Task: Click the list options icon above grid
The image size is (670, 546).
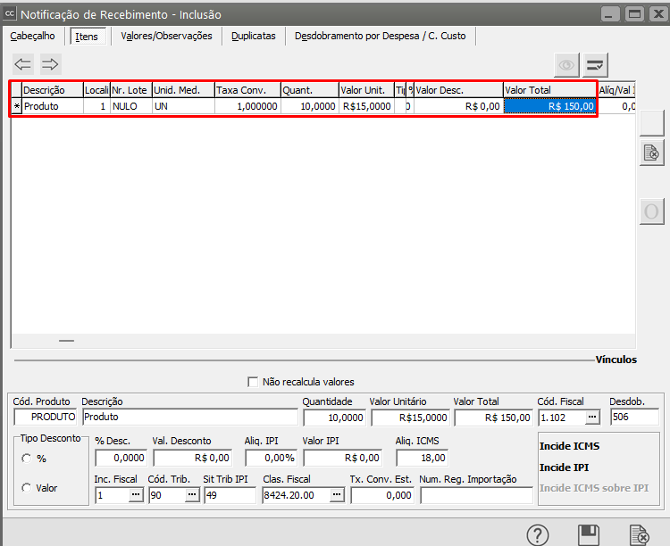Action: [x=596, y=65]
